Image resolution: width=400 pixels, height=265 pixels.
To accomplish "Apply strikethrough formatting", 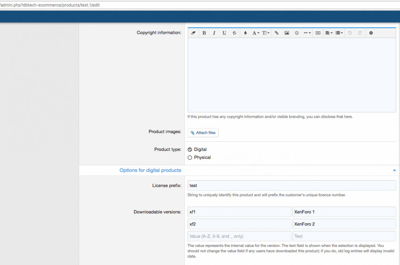I will click(x=234, y=33).
